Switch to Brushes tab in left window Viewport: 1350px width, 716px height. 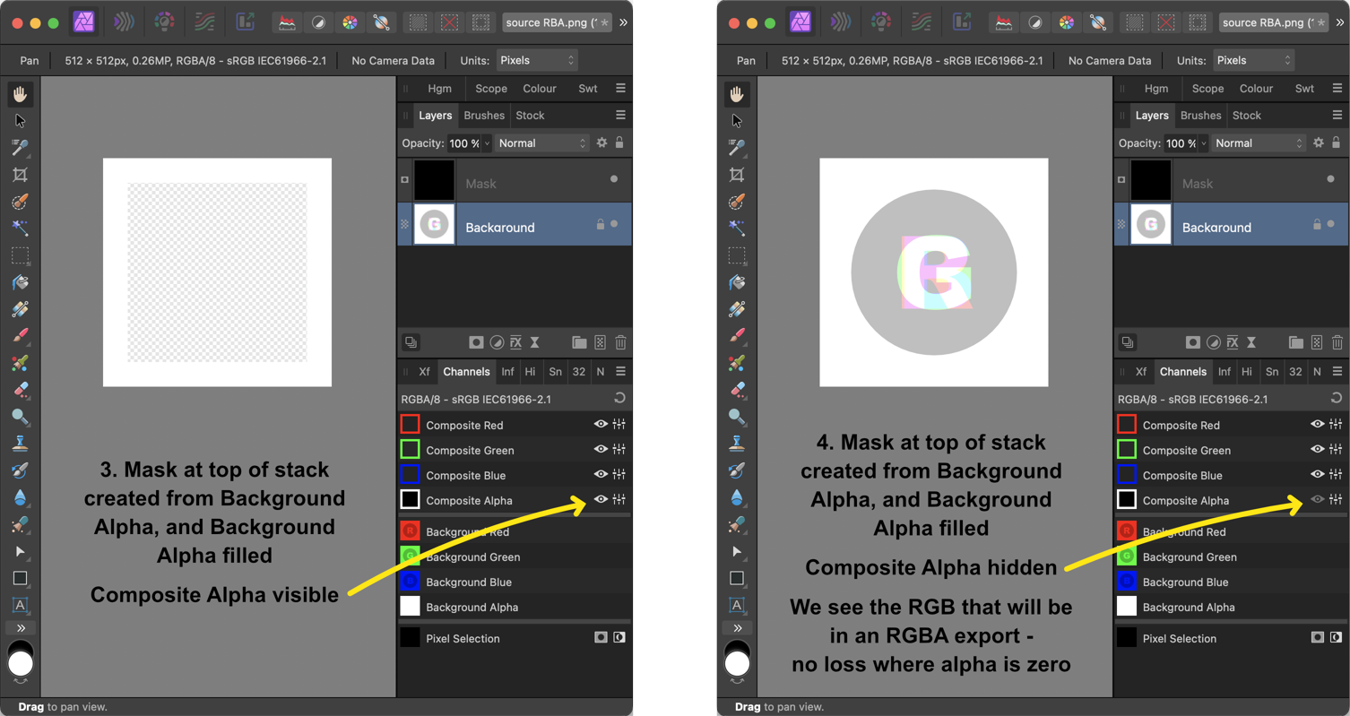pos(484,115)
